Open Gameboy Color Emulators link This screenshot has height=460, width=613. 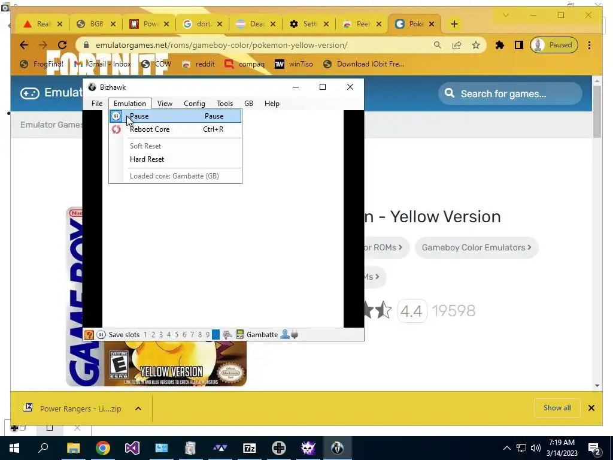tap(477, 247)
